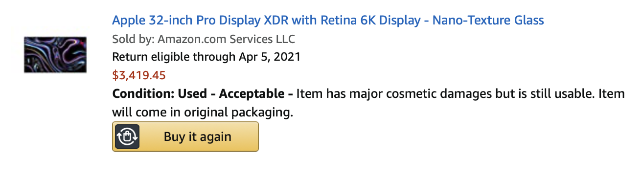Open the Apple Pro Display XDR product link

point(328,21)
